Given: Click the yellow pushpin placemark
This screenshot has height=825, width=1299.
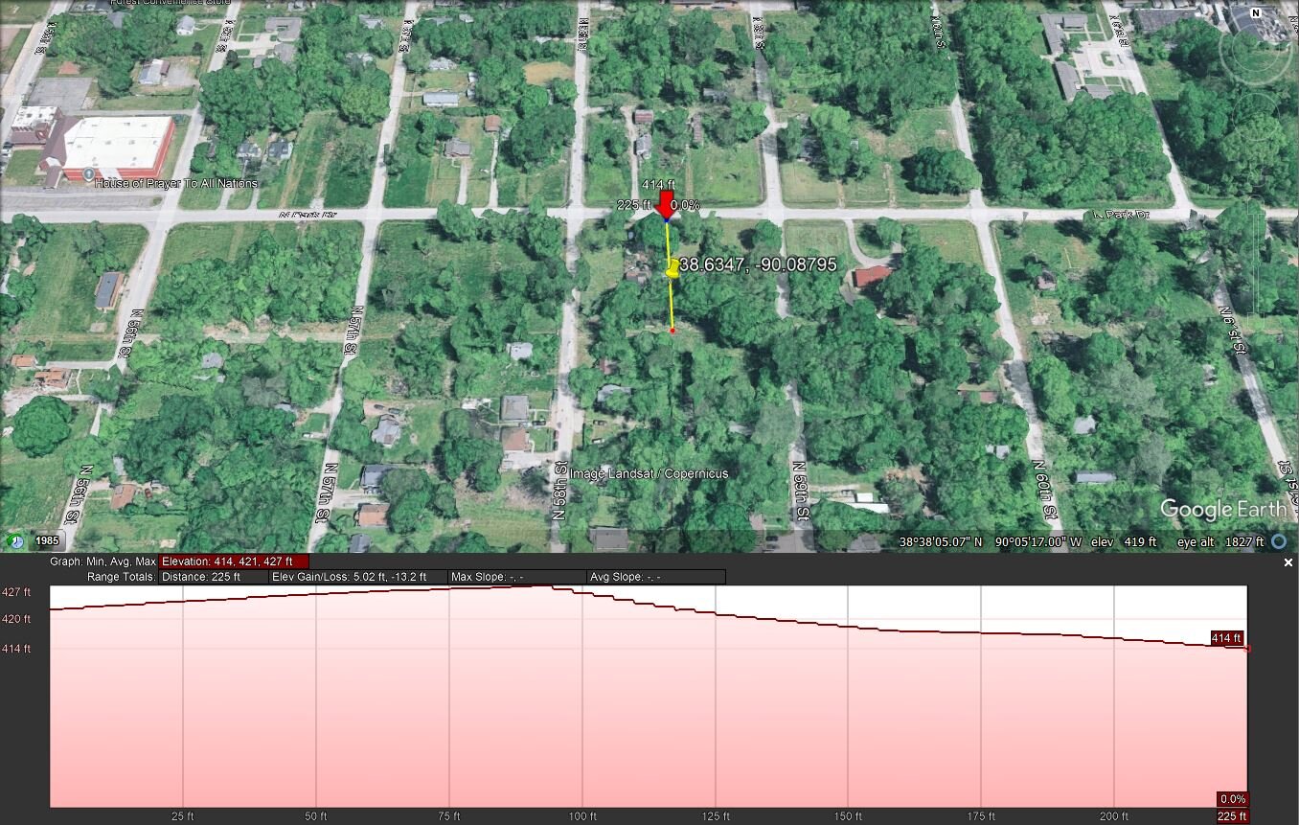Looking at the screenshot, I should click(x=672, y=268).
